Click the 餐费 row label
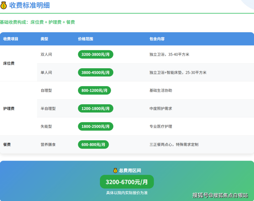This screenshot has width=254, height=201. [7, 145]
